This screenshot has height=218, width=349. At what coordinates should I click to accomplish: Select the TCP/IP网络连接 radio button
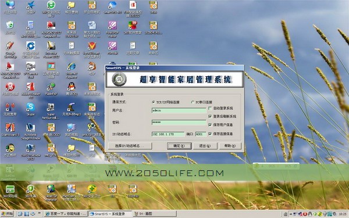point(154,102)
